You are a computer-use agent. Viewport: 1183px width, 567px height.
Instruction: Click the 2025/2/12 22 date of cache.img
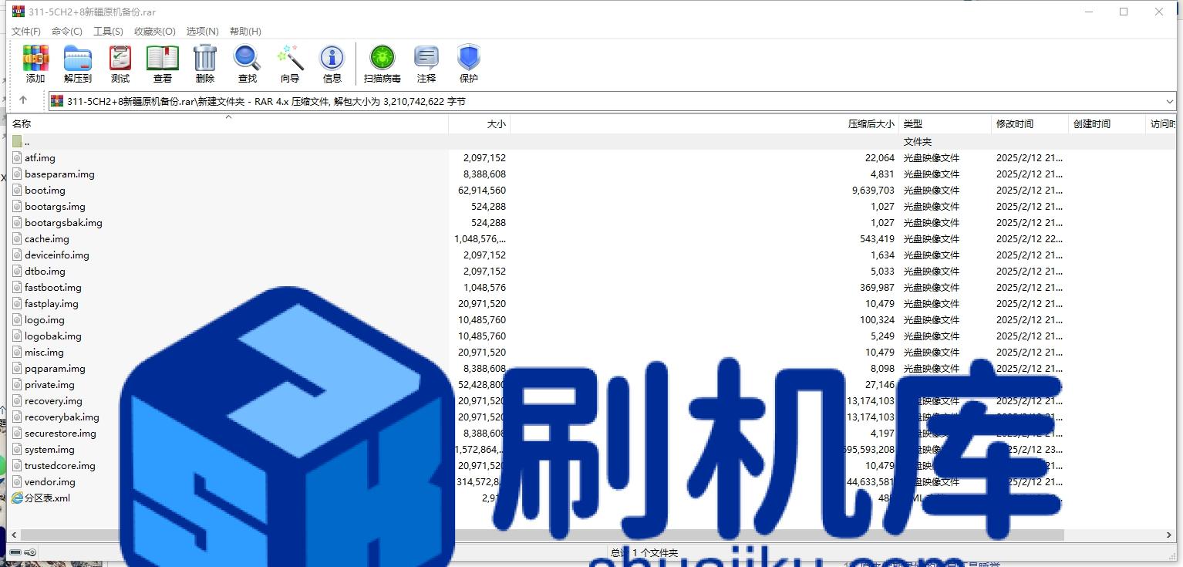[1030, 238]
